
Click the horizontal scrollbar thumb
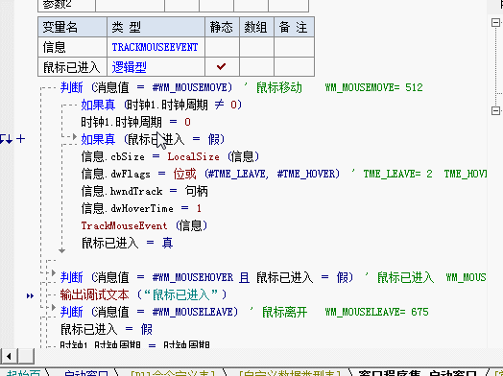[x=26, y=356]
